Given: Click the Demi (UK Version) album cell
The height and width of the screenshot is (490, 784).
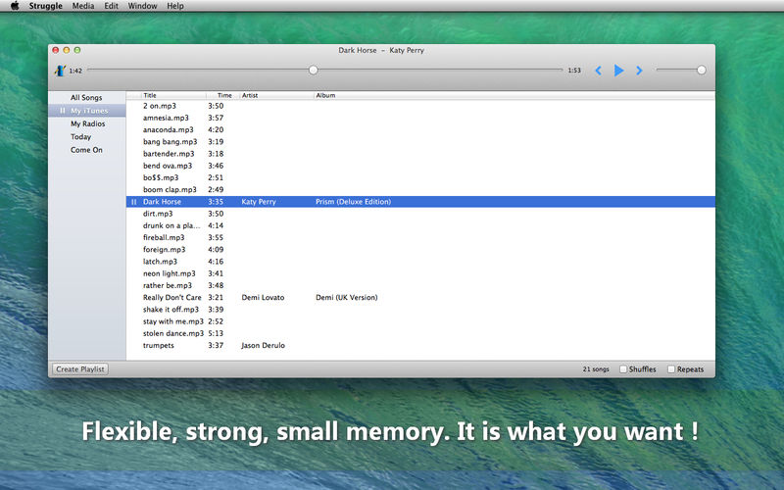Looking at the screenshot, I should coord(347,298).
